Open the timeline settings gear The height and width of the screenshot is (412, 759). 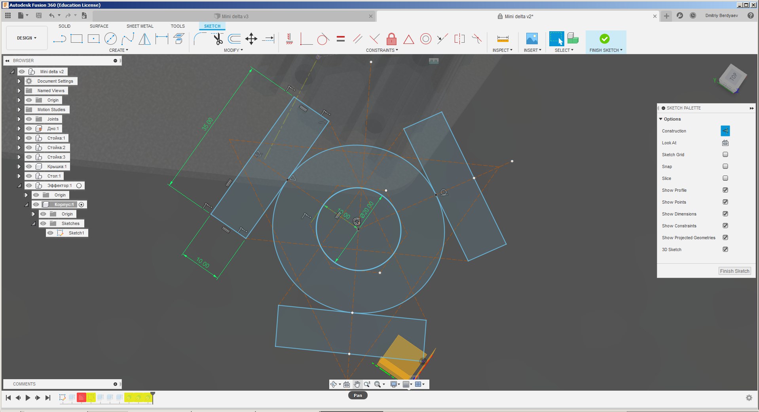749,398
